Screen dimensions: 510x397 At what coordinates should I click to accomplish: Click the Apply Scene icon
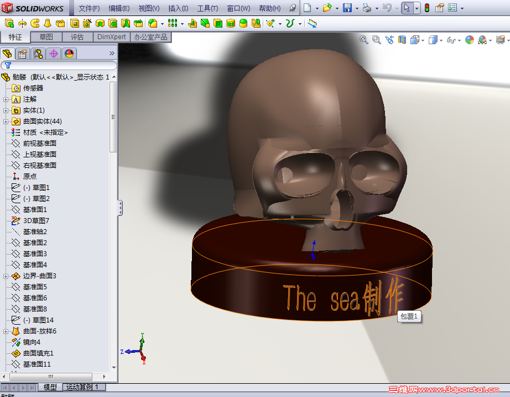pyautogui.click(x=482, y=40)
